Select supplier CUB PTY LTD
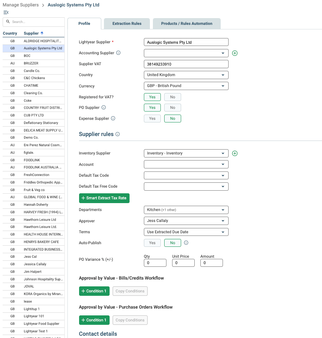The height and width of the screenshot is (338, 322). click(x=34, y=115)
